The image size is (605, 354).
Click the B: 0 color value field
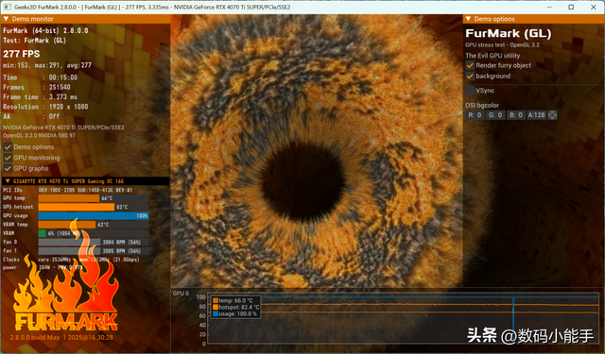(516, 115)
